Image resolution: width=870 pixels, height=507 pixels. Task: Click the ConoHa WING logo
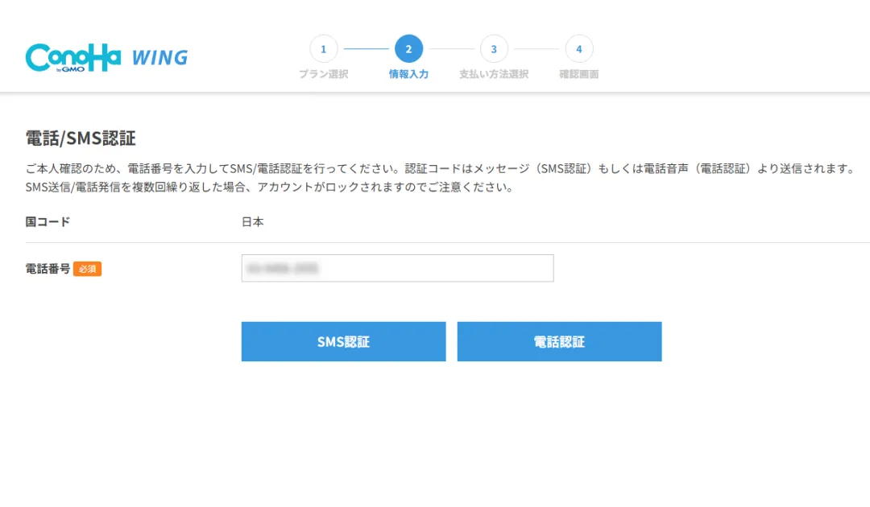tap(106, 57)
